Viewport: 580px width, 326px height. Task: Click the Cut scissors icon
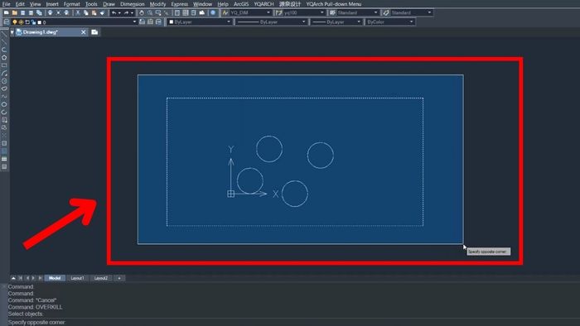[78, 12]
